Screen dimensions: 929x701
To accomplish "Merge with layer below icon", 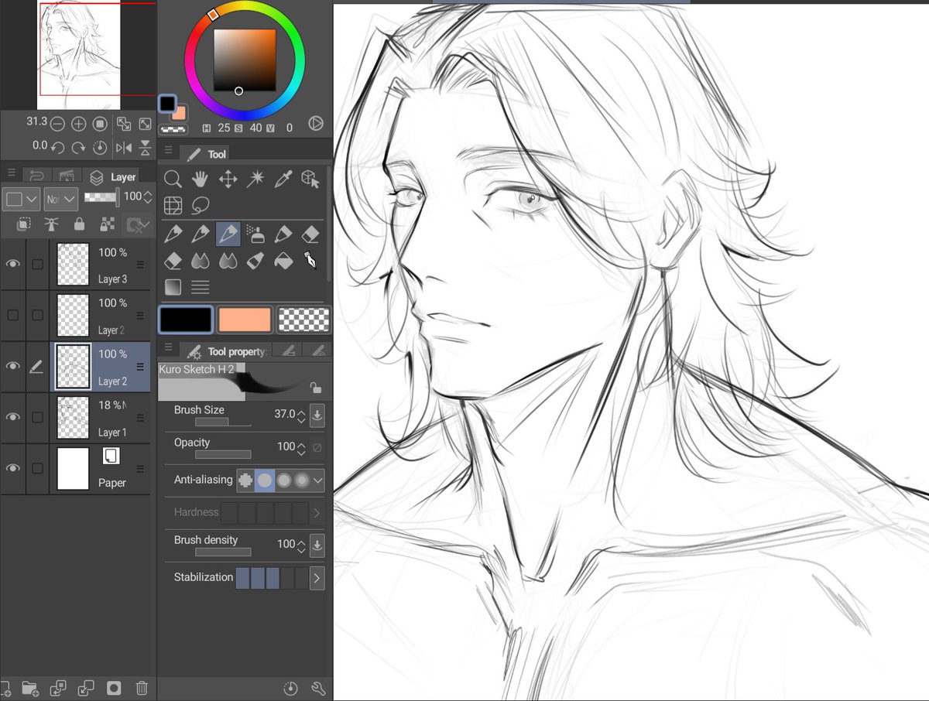I will point(86,687).
